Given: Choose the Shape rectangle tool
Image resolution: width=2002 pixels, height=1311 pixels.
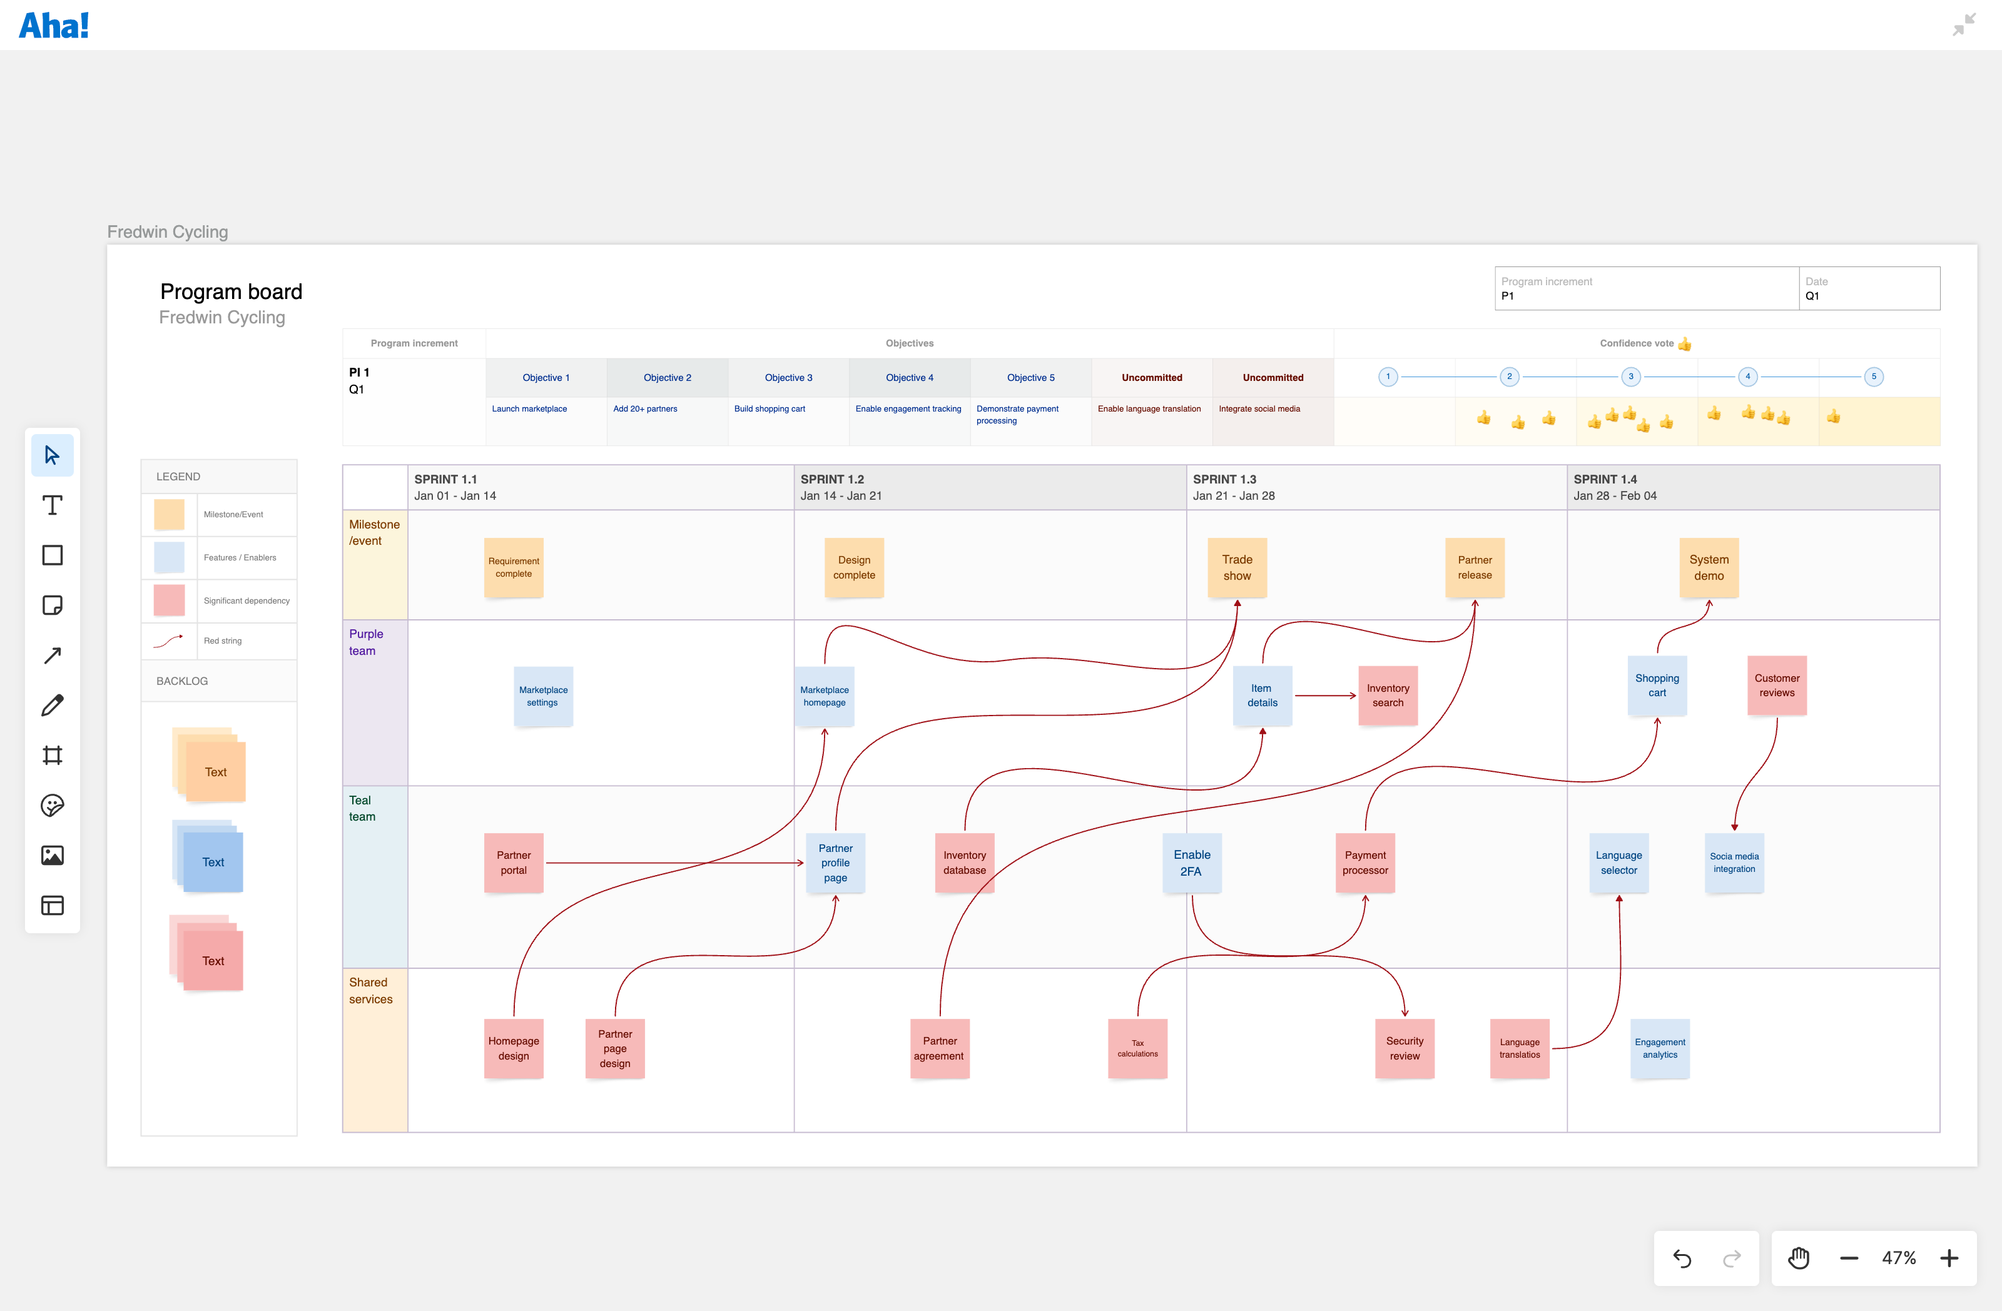Looking at the screenshot, I should 52,555.
